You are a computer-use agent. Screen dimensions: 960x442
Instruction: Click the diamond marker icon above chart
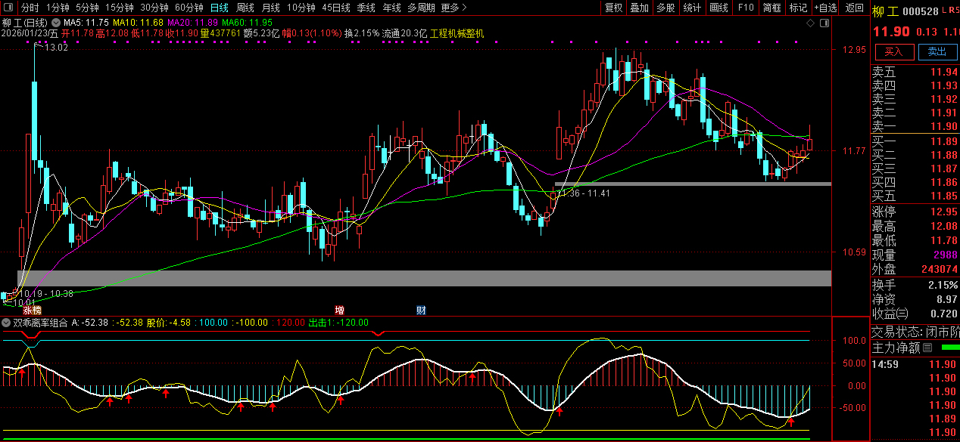pyautogui.click(x=811, y=24)
